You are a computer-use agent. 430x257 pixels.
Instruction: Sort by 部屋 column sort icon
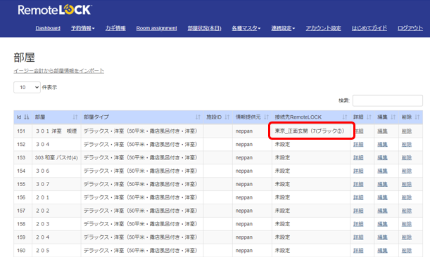click(75, 117)
